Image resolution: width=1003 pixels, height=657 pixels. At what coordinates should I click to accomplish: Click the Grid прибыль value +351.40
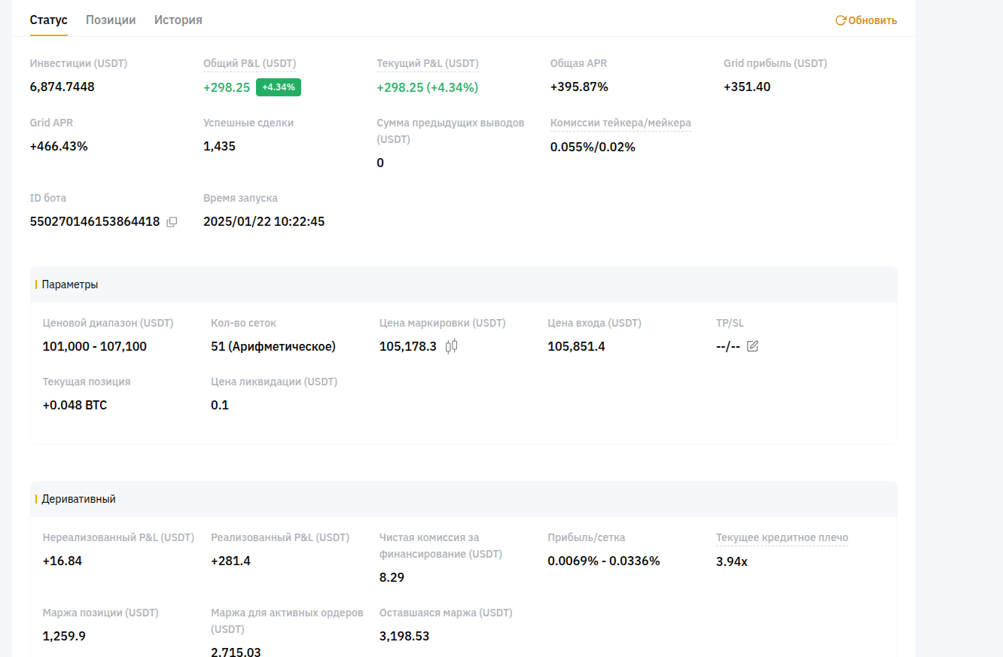pos(747,87)
